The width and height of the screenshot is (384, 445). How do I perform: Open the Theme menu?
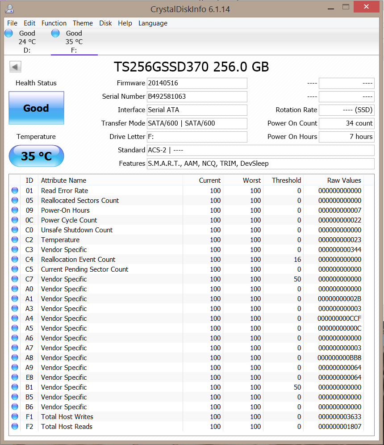point(83,23)
